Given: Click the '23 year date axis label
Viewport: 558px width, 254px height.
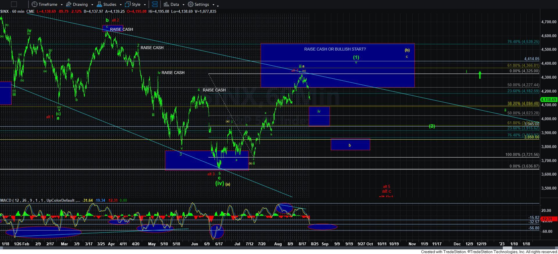Looking at the screenshot, I should [x=502, y=244].
